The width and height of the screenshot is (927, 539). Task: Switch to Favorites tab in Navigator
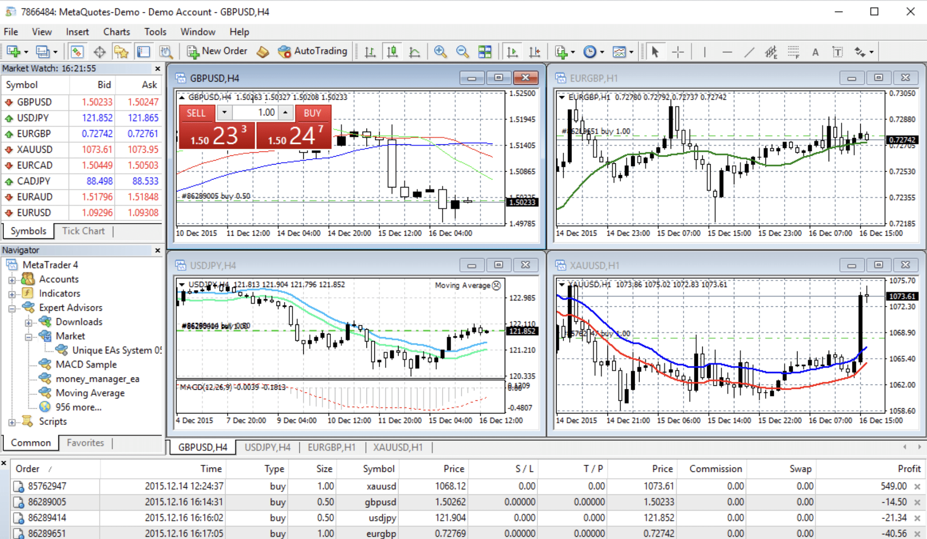click(x=85, y=443)
